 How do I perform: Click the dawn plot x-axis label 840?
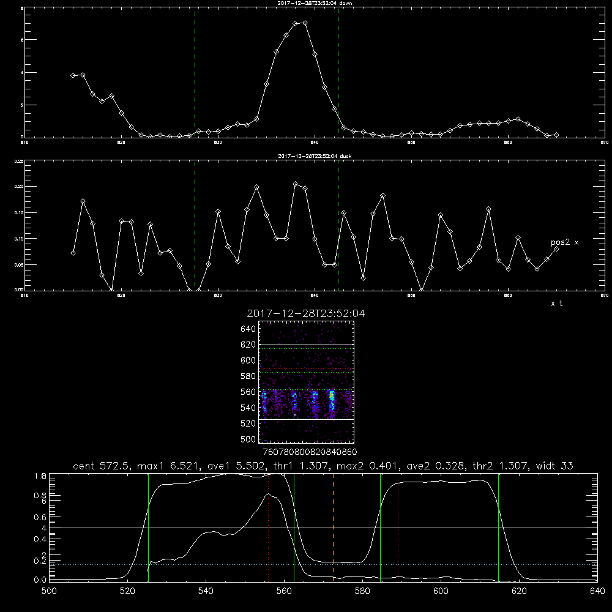315,143
